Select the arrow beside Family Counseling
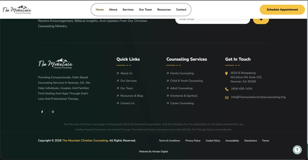This screenshot has width=308, height=160. [x=168, y=73]
